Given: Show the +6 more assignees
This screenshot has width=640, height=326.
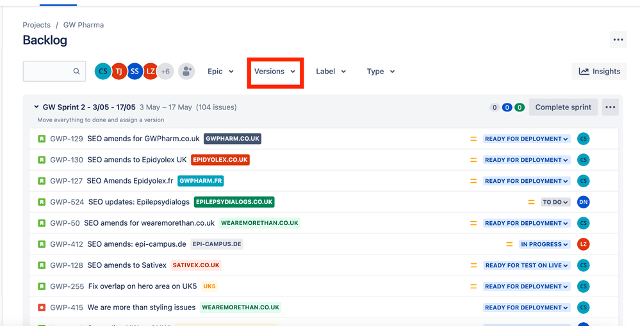Looking at the screenshot, I should [165, 72].
